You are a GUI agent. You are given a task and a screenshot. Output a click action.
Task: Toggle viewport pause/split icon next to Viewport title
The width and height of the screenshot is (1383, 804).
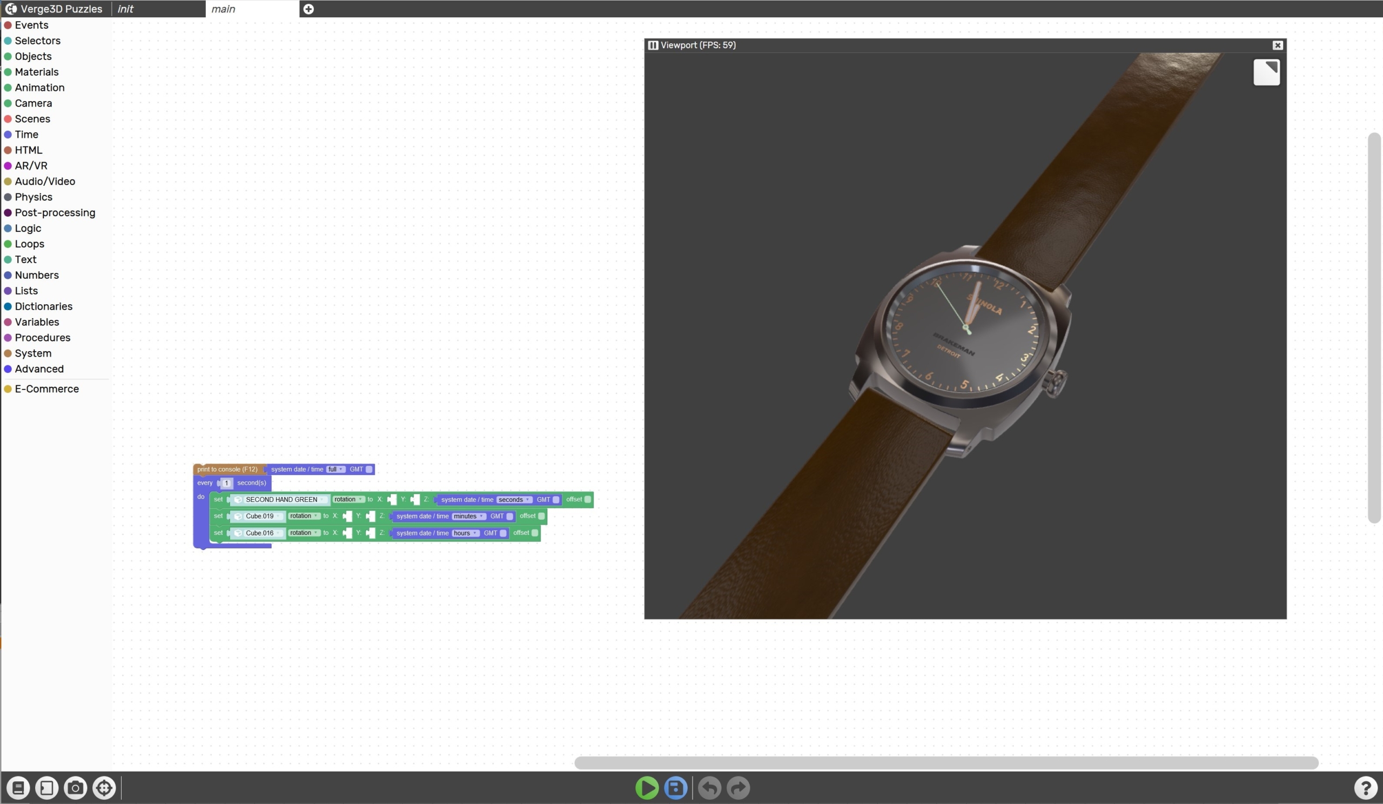click(x=653, y=45)
